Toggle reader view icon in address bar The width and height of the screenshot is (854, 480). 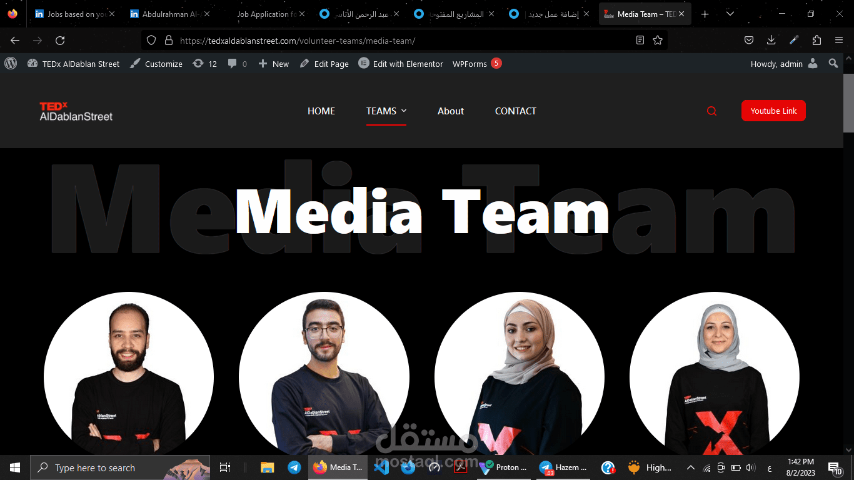coord(640,41)
